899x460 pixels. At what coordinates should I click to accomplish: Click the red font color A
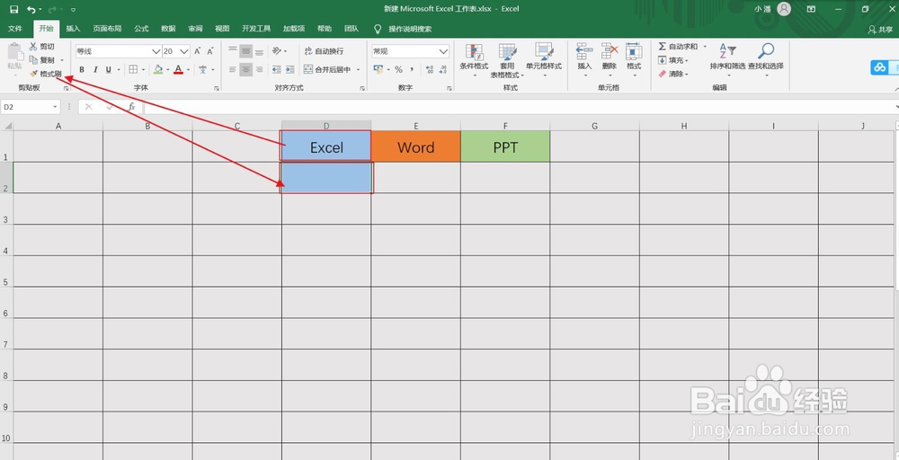[x=178, y=69]
